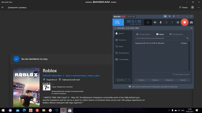Switch to Microsoft Store via taskbar icon

tap(70, 110)
